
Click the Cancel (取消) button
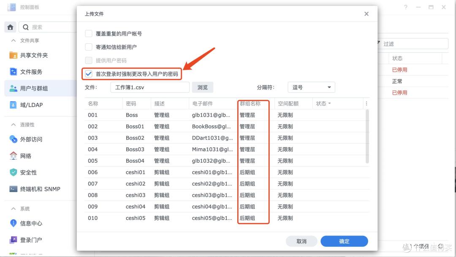tap(301, 241)
